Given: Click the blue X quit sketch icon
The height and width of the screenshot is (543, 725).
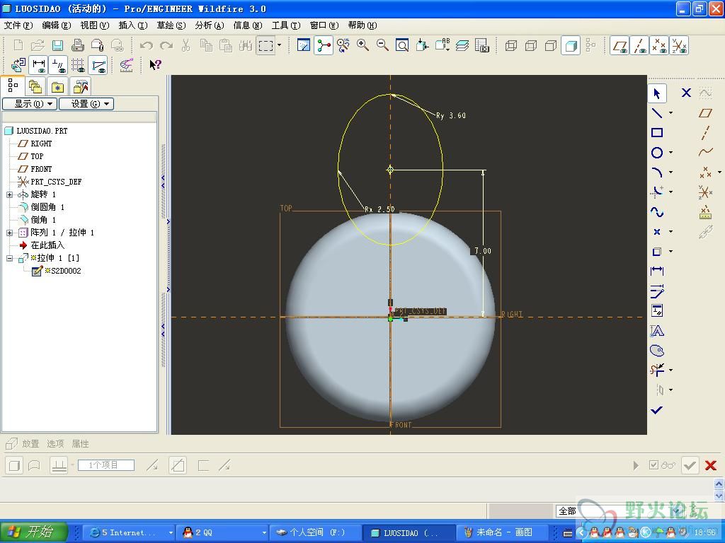Looking at the screenshot, I should coord(686,93).
